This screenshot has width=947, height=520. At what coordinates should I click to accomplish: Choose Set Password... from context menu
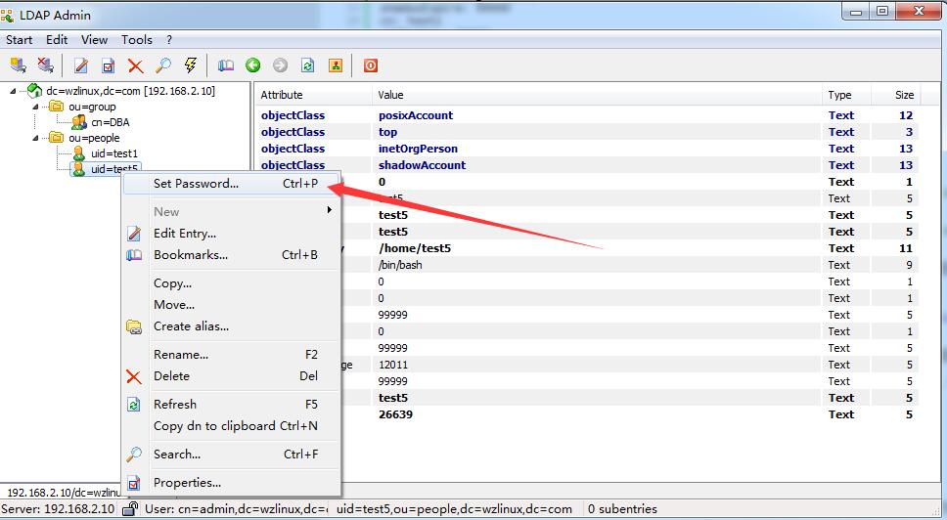pyautogui.click(x=233, y=184)
